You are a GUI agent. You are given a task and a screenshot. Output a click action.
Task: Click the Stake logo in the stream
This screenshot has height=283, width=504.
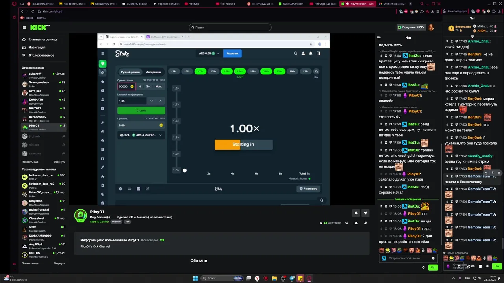click(122, 53)
